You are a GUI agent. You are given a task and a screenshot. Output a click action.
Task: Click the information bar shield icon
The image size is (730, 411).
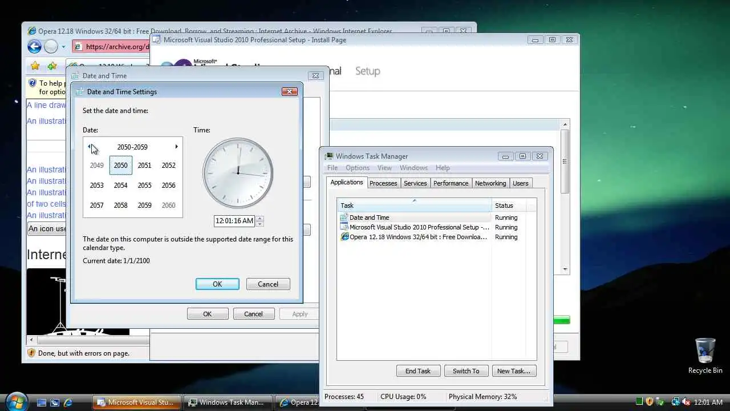33,83
